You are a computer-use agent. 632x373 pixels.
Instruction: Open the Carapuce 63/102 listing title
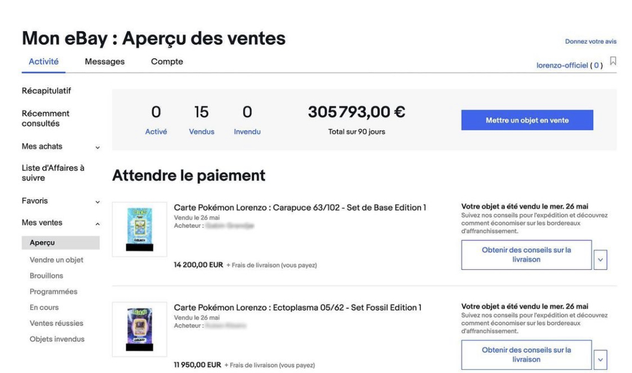tap(300, 207)
